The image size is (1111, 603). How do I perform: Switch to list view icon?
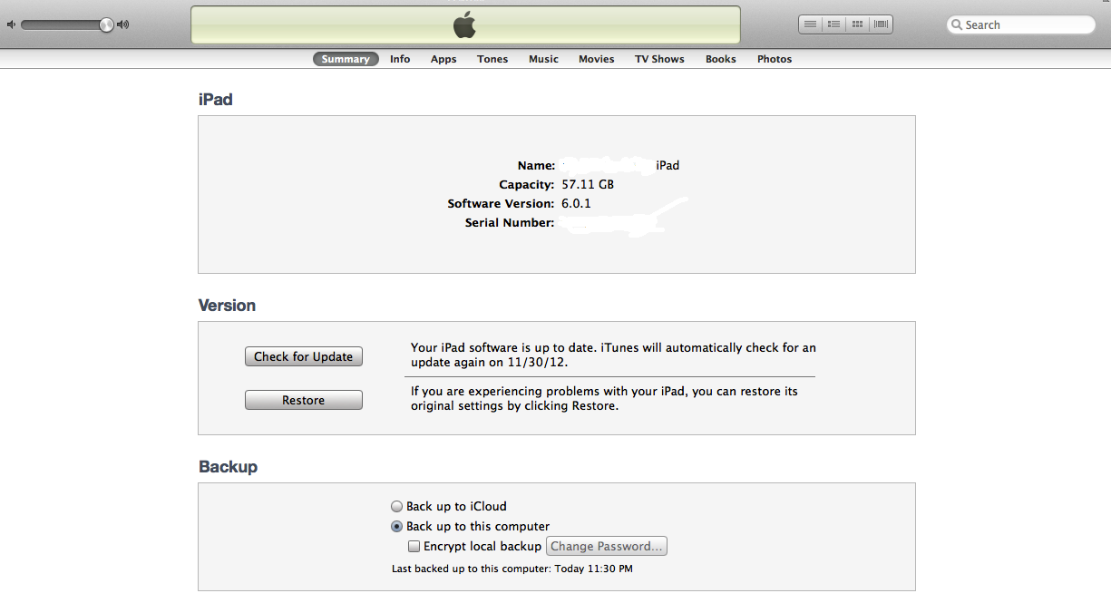811,24
